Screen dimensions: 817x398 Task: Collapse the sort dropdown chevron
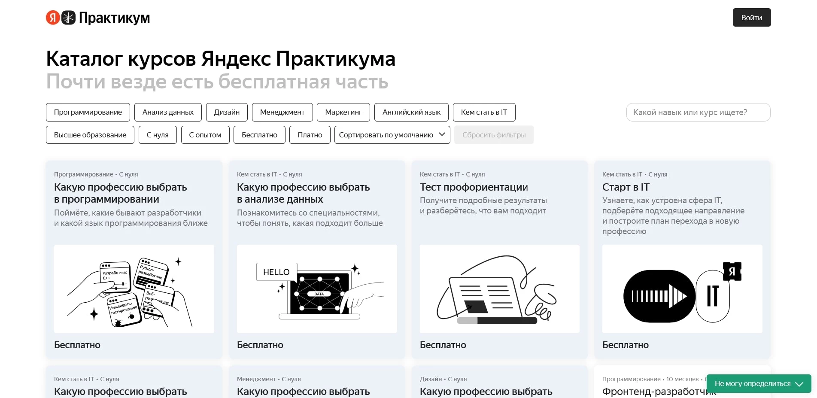coord(442,135)
